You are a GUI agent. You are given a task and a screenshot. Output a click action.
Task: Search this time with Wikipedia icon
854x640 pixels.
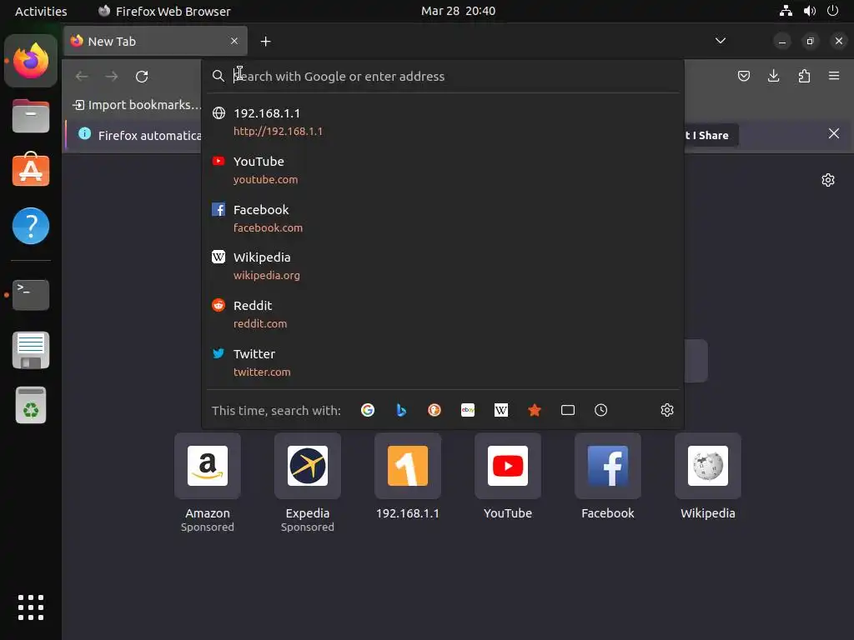point(501,410)
